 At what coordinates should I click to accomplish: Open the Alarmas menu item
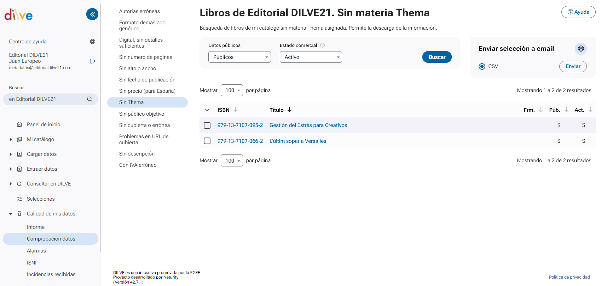36,251
